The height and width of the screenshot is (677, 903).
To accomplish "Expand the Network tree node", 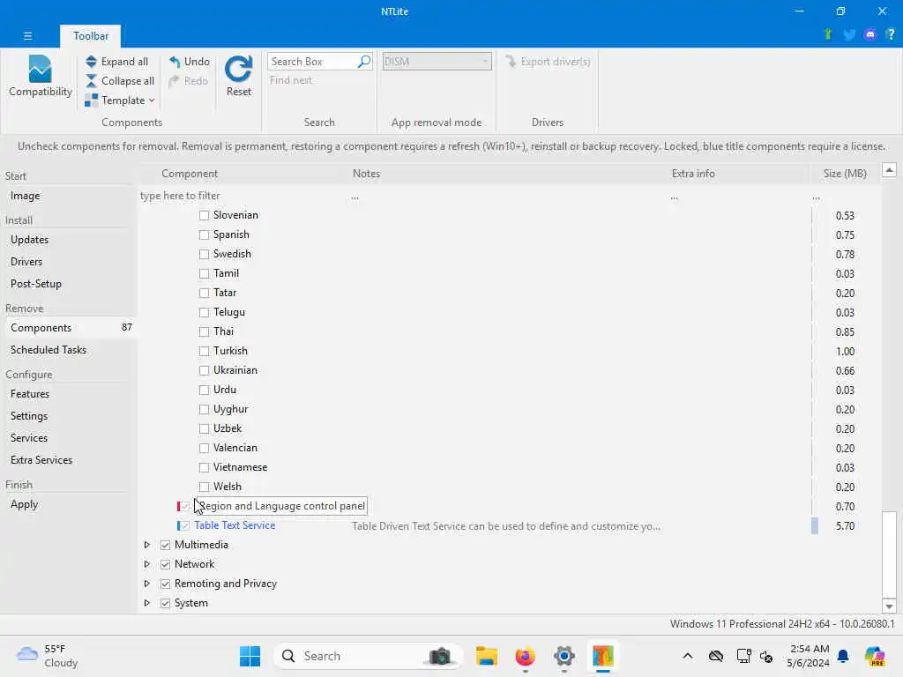I will pyautogui.click(x=147, y=564).
